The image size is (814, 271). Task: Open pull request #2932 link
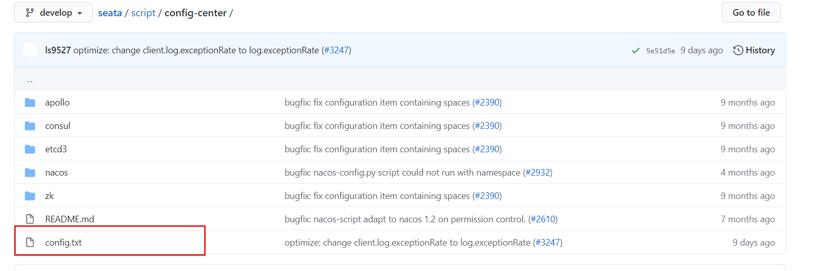coord(537,173)
